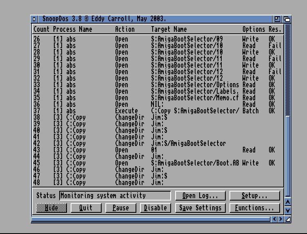Image resolution: width=307 pixels, height=234 pixels.
Task: Click the Jim: target in row 48
Action: pos(157,183)
